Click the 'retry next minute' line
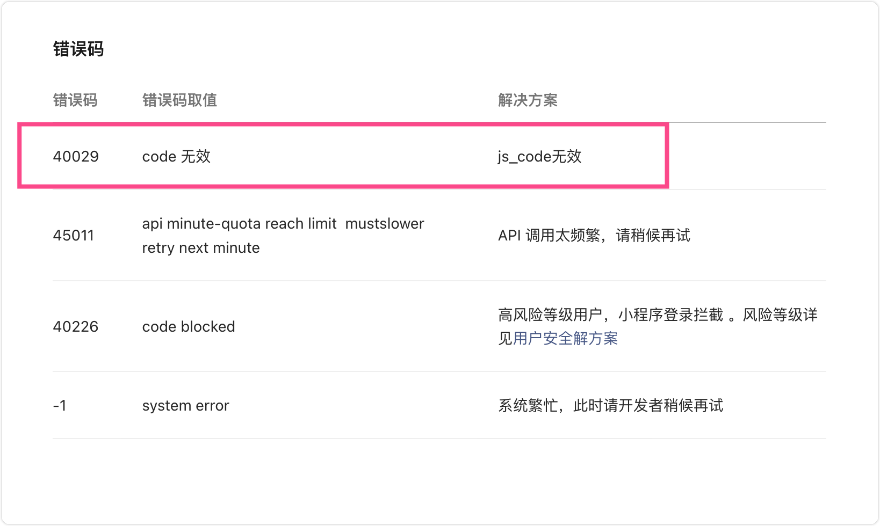 point(201,248)
